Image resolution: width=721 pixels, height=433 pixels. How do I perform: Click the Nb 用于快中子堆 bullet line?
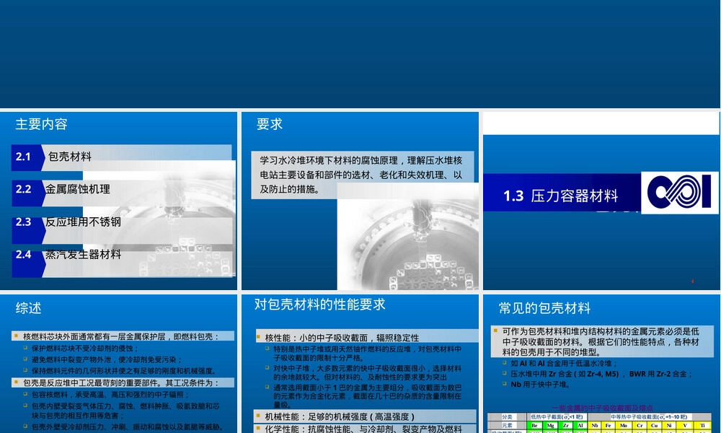coord(540,384)
